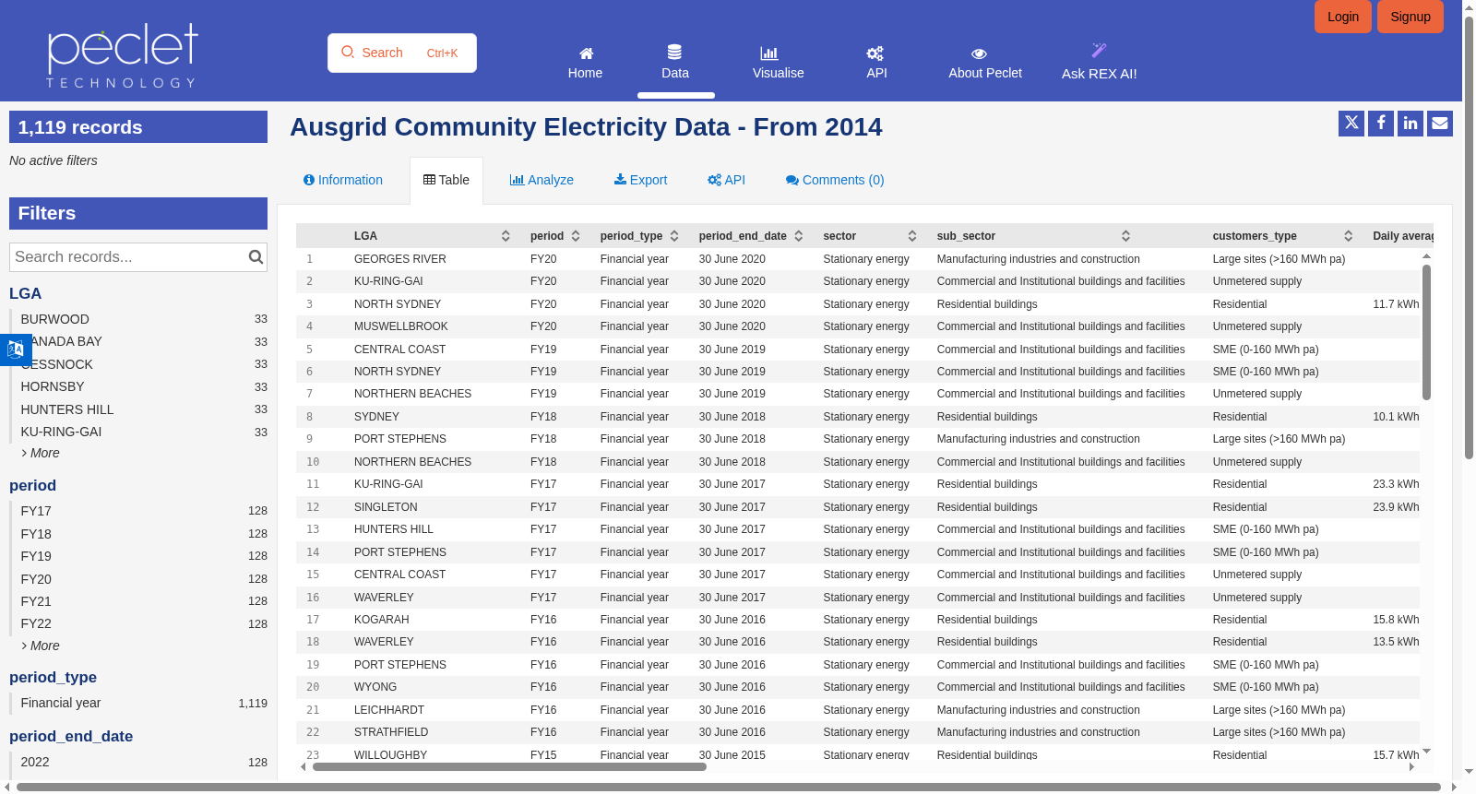Launch Ask REX AI magic wand
Image resolution: width=1476 pixels, height=794 pixels.
(x=1099, y=51)
